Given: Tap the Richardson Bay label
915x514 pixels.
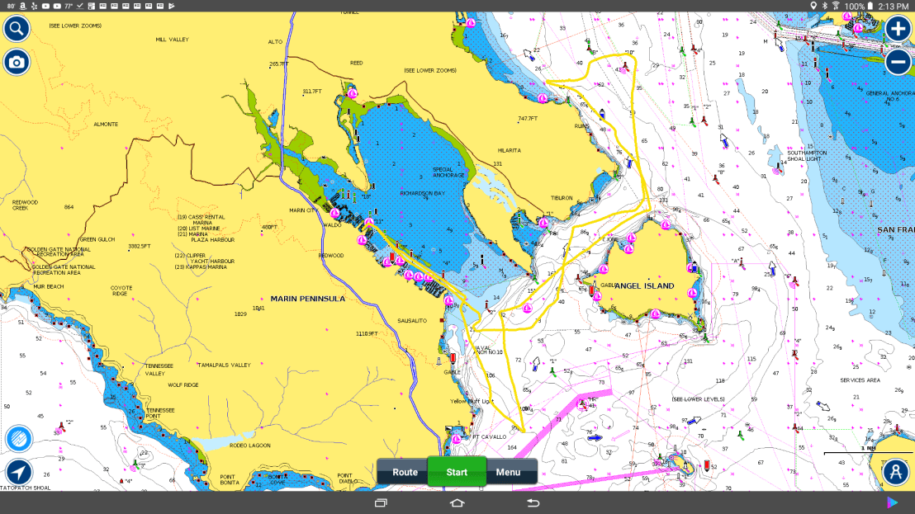Looking at the screenshot, I should pyautogui.click(x=423, y=193).
